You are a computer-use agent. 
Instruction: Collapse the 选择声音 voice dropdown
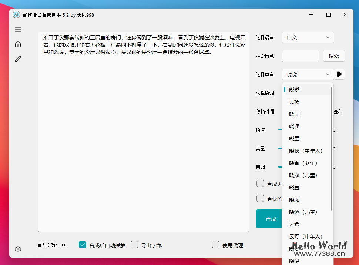click(x=308, y=74)
